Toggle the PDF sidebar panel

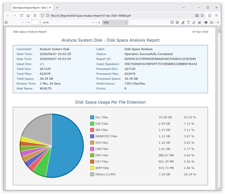(6, 23)
